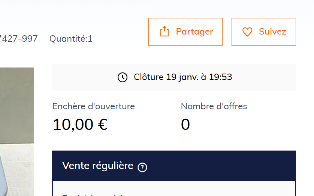Follow the lot with the Suivez button

(263, 32)
